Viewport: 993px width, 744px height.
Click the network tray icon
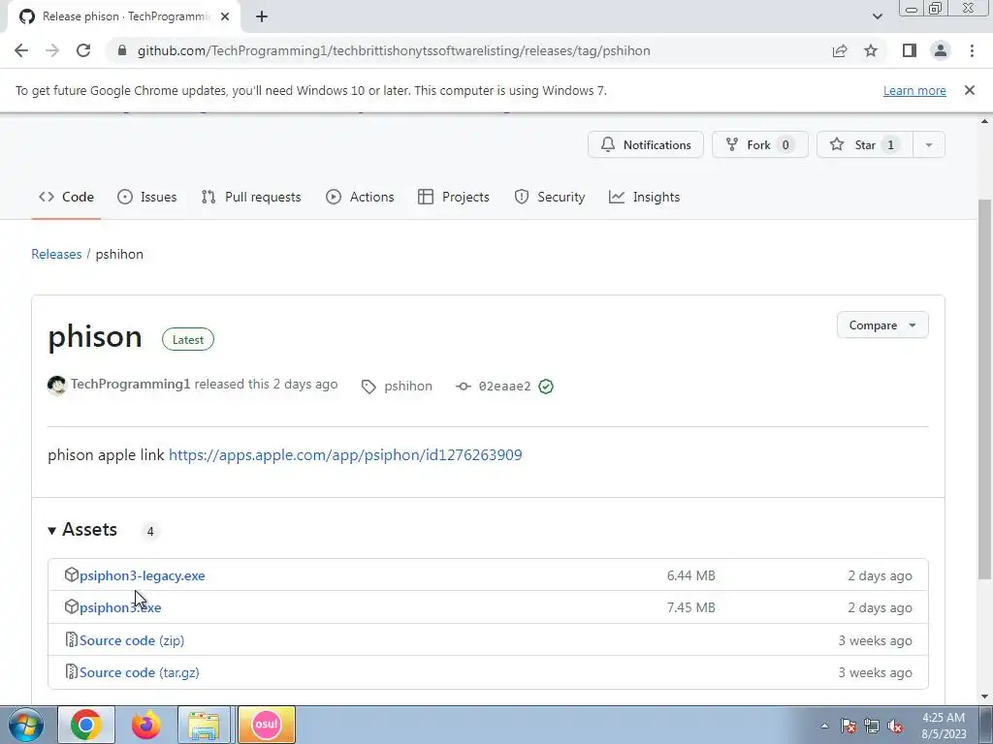click(872, 727)
